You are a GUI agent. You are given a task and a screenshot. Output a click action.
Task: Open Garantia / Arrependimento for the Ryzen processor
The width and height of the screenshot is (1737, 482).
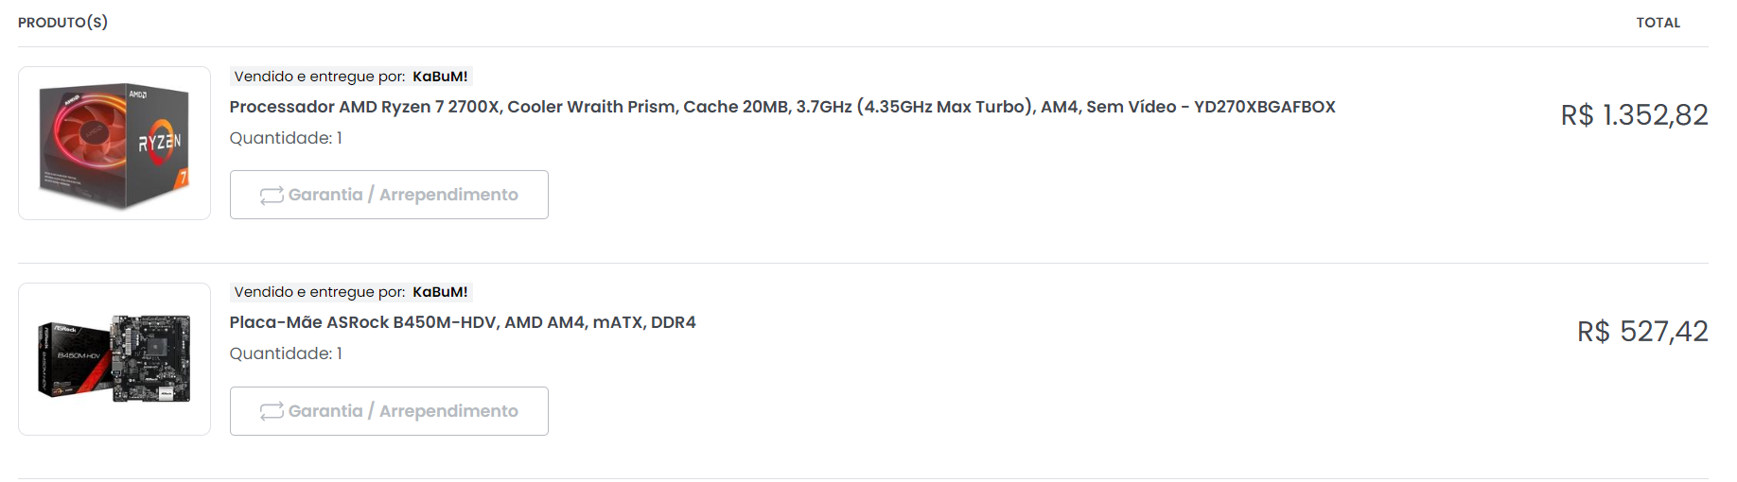[x=389, y=195]
